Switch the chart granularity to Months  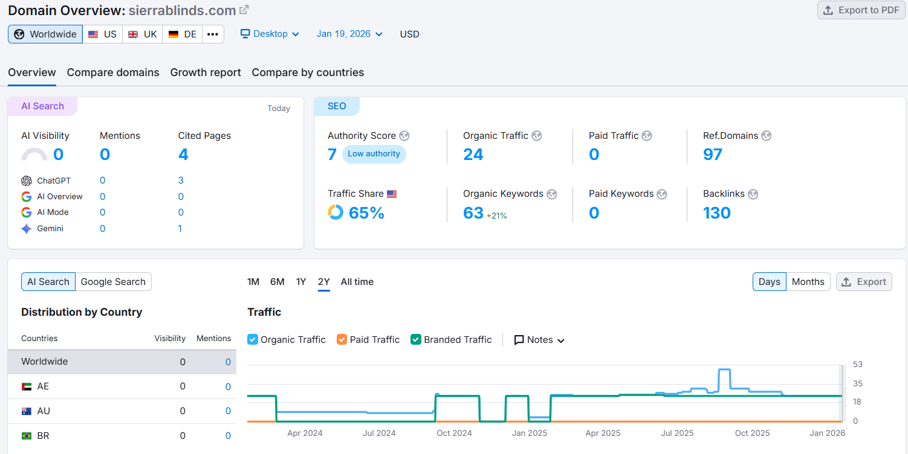pyautogui.click(x=808, y=281)
